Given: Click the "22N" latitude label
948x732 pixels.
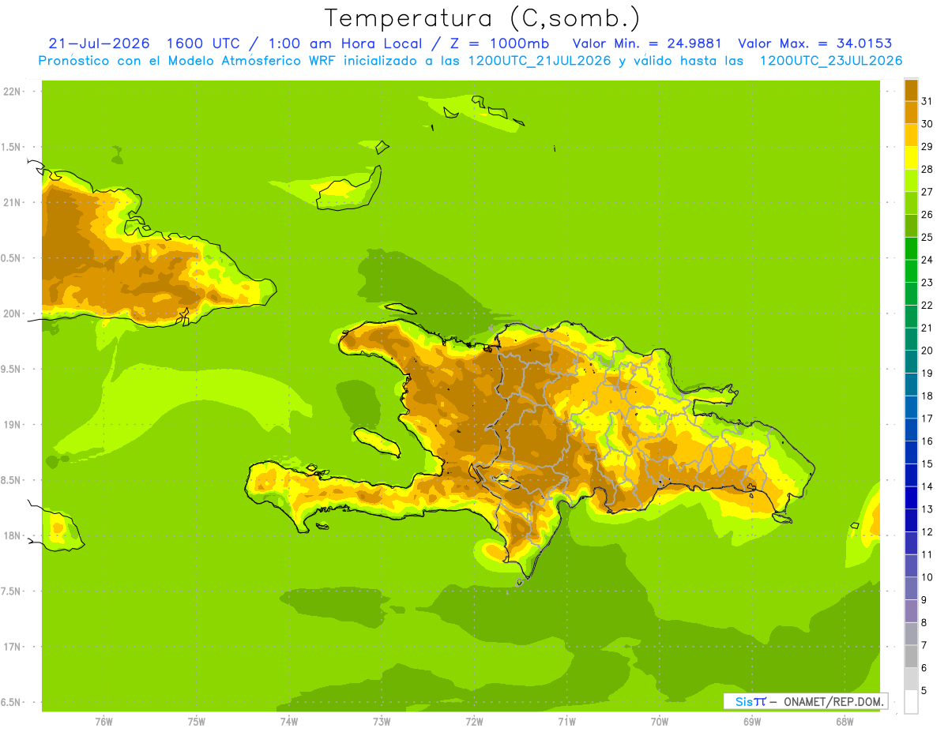Looking at the screenshot, I should [13, 92].
